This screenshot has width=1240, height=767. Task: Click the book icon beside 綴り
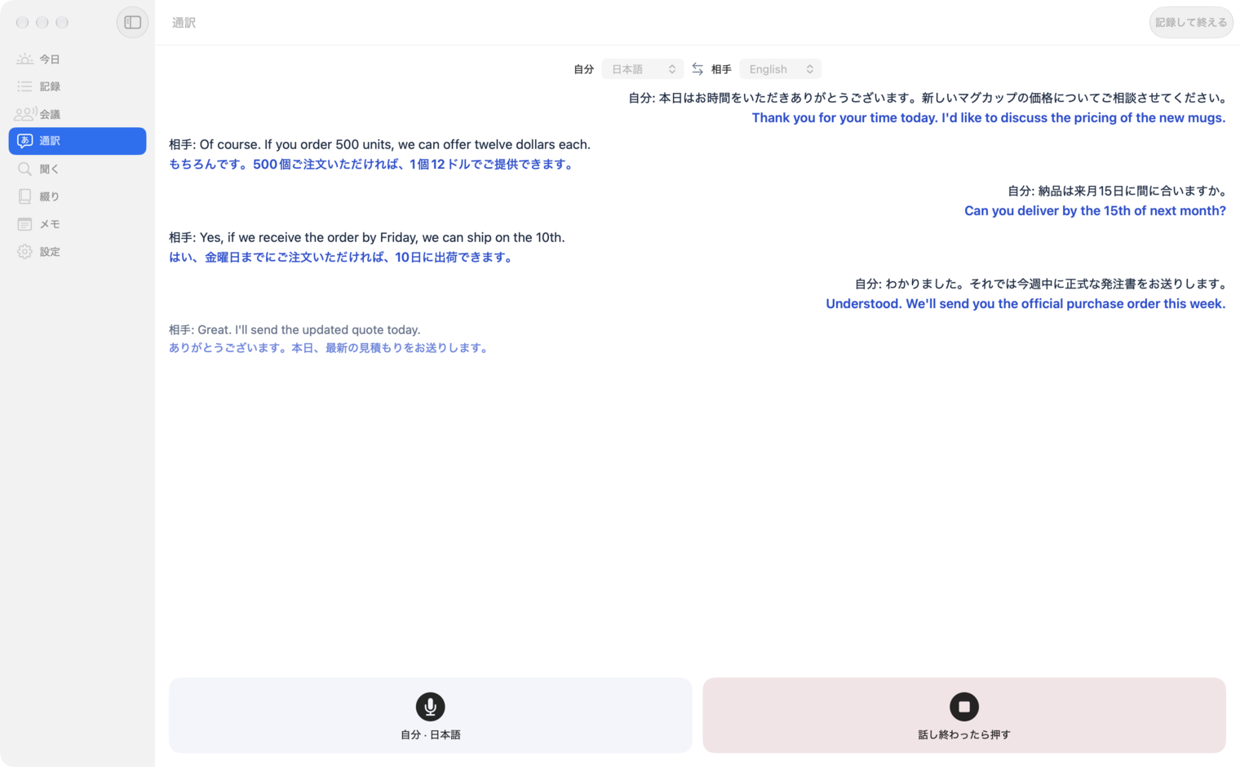(x=24, y=196)
